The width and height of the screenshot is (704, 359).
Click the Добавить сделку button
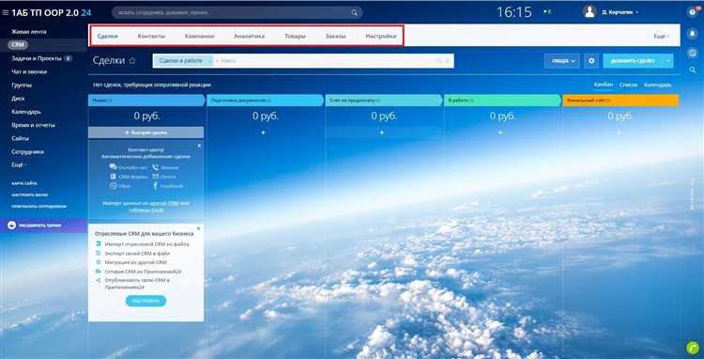633,61
